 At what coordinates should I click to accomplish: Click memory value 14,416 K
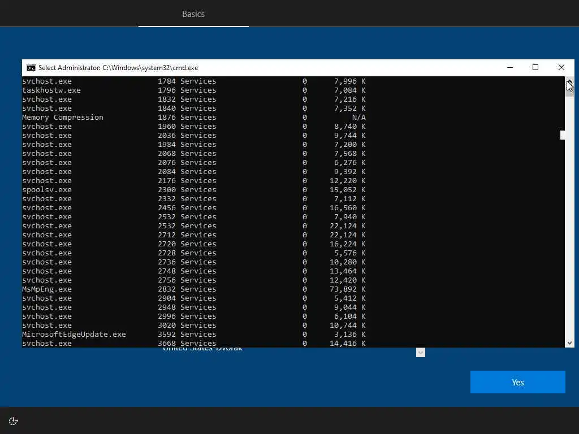348,343
